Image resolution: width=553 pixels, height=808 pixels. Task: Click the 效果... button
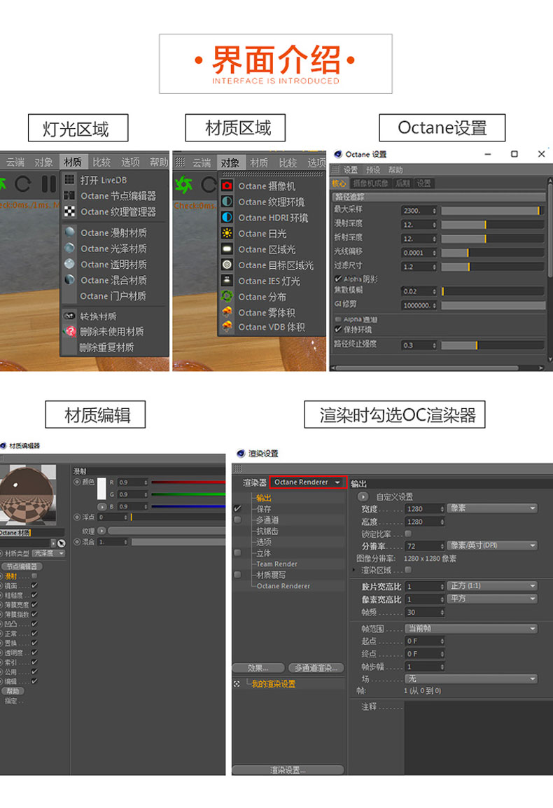(x=258, y=668)
